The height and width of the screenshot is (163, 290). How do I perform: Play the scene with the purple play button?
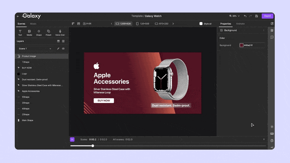pos(72,140)
